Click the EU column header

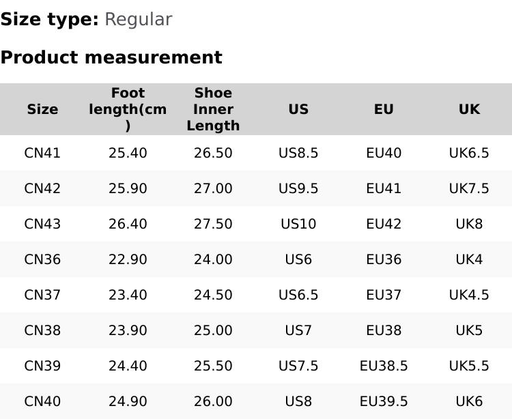click(x=384, y=109)
